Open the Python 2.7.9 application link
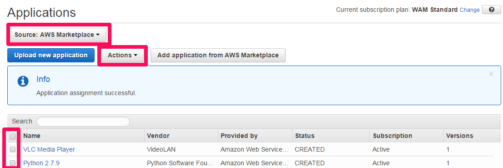The image size is (503, 168). click(41, 163)
